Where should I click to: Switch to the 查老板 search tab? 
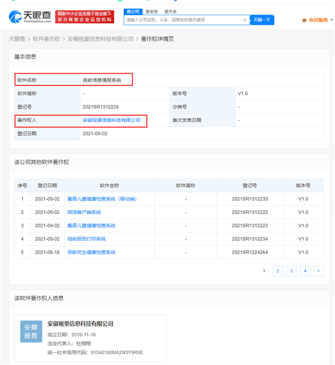pyautogui.click(x=152, y=11)
